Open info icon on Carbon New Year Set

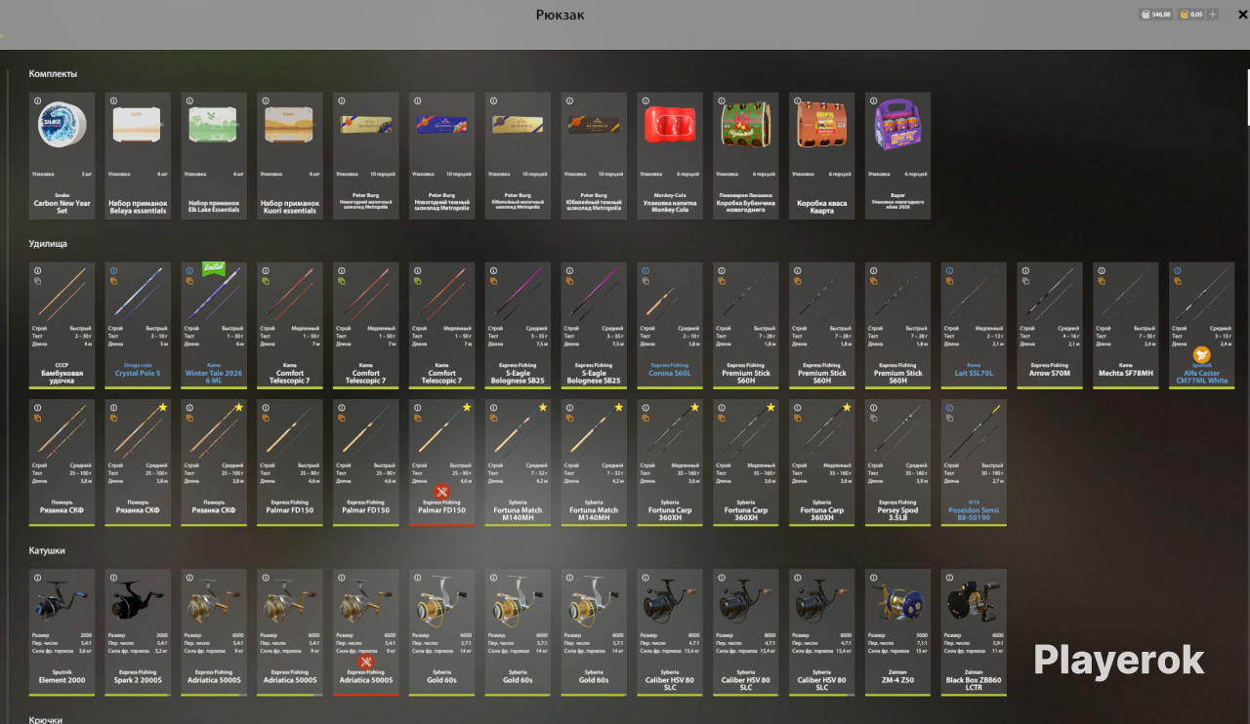(x=37, y=101)
